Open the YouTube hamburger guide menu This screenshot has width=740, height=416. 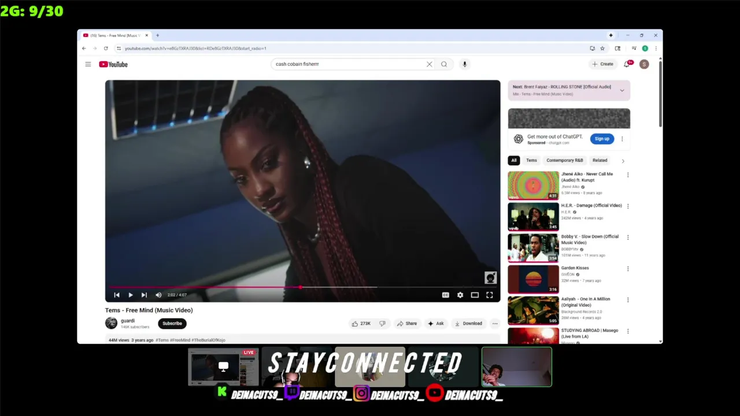pos(88,64)
